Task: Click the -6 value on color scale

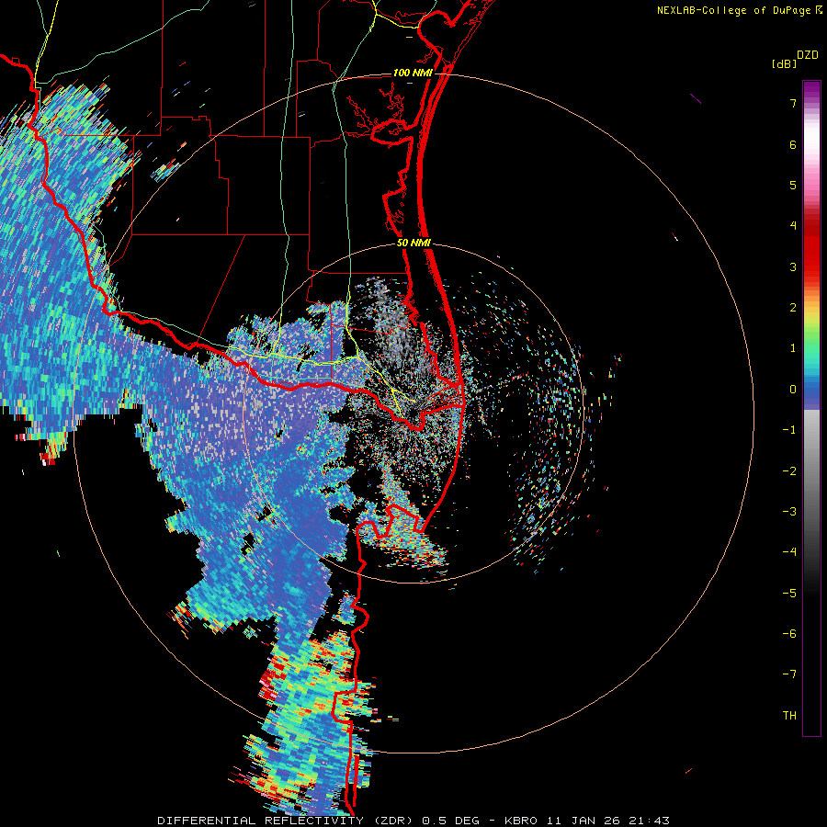Action: click(789, 634)
